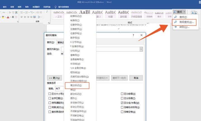
Task: Choose 段落标记(P) from special menu
Action: 76,16
